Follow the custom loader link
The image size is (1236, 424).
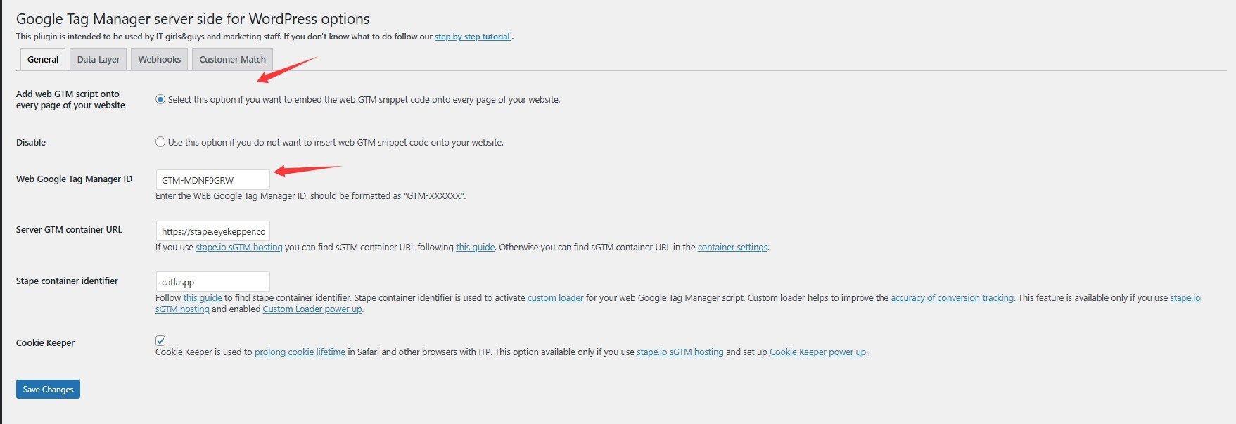pos(555,298)
